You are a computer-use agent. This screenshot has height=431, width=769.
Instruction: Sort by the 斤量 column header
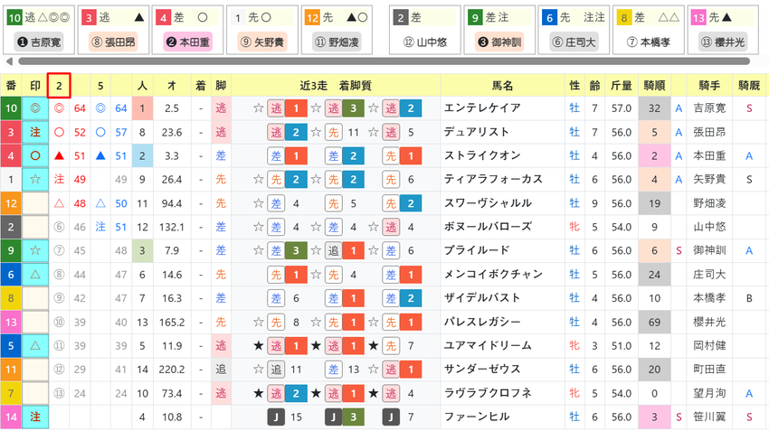621,86
